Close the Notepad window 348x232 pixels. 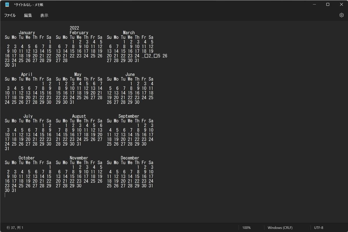pyautogui.click(x=341, y=4)
